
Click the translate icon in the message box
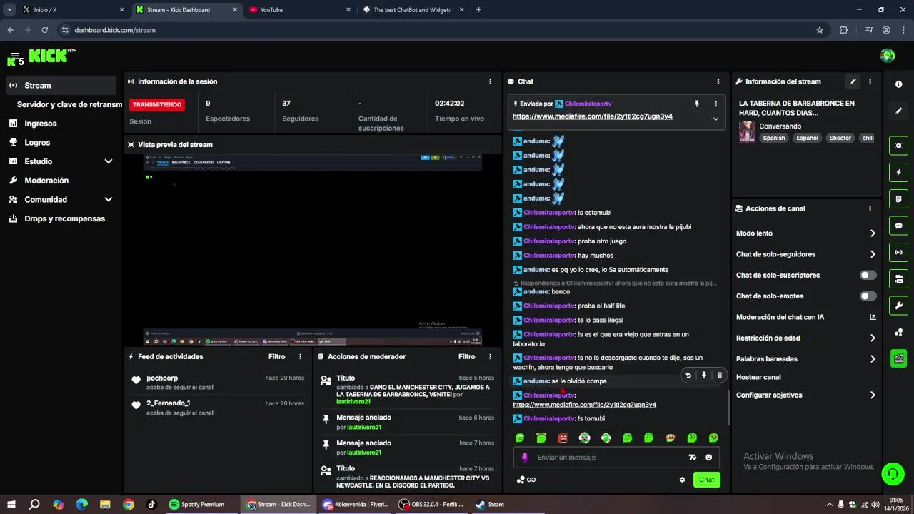(x=692, y=458)
